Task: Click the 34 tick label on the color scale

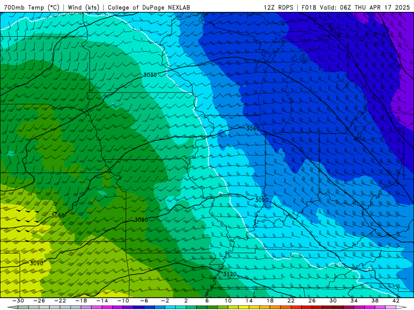Action: pos(354,301)
